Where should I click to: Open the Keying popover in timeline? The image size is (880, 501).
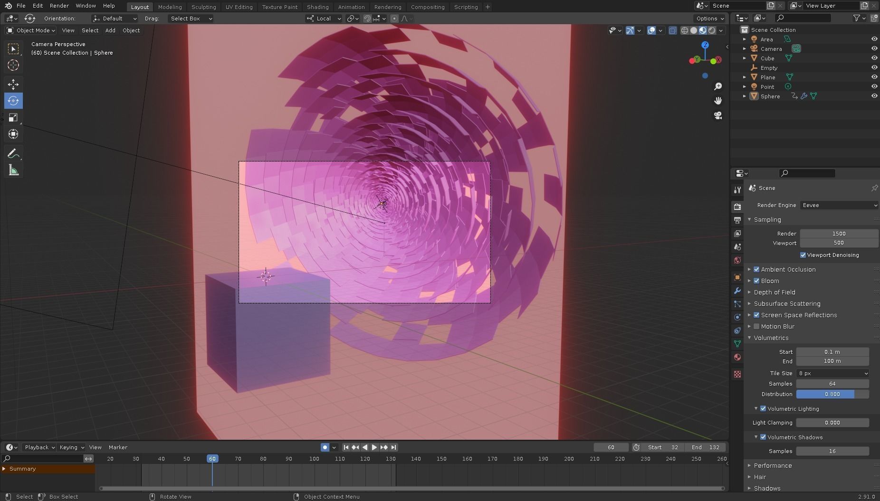click(71, 447)
